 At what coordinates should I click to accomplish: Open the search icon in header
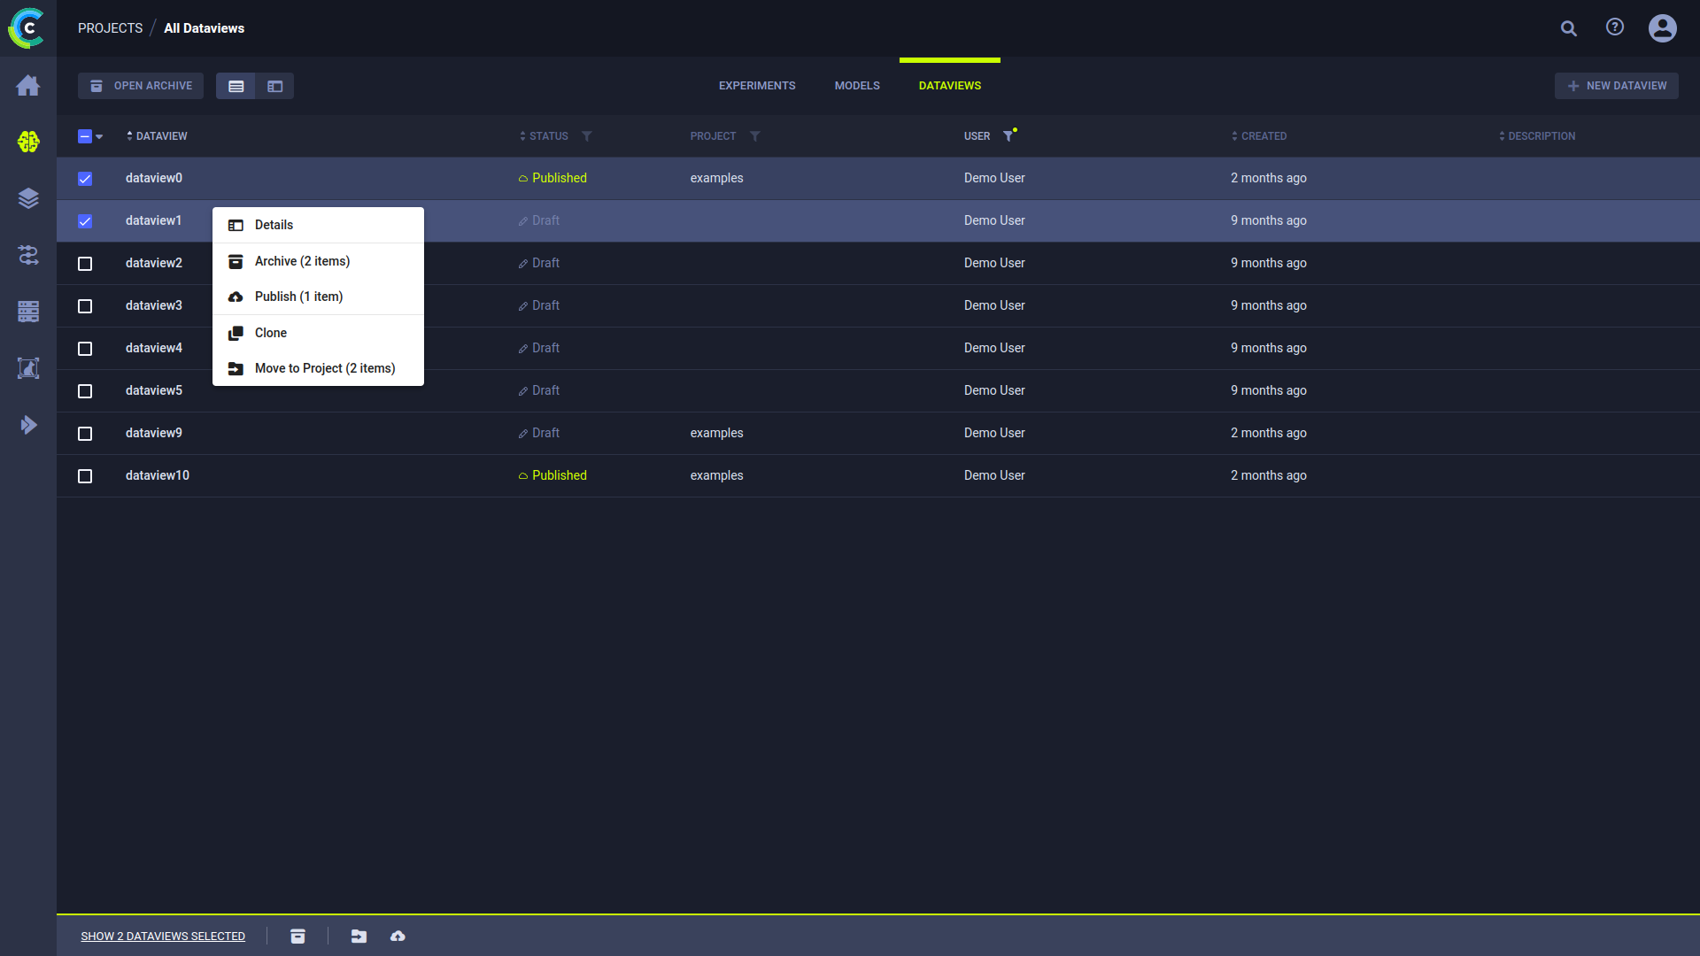(1568, 28)
